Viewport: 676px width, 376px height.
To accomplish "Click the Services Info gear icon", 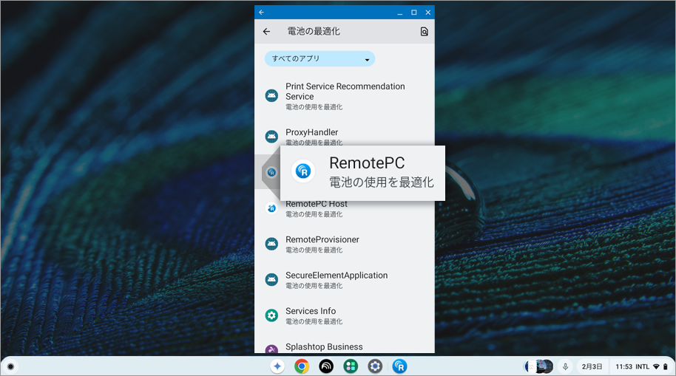I will coord(271,315).
